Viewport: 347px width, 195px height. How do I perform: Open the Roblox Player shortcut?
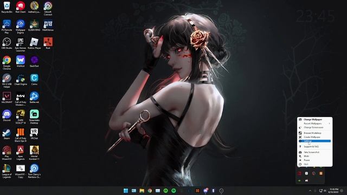click(34, 43)
